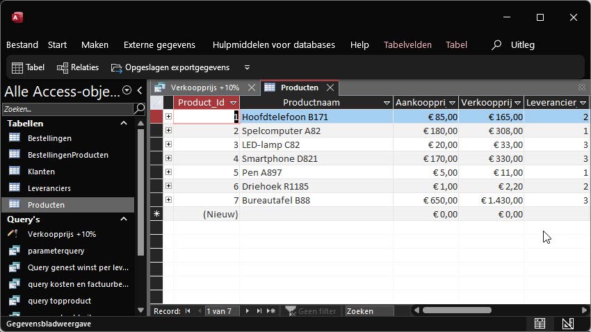Viewport: 591px width, 332px height.
Task: Open the Externe gegevens tab
Action: pos(159,44)
